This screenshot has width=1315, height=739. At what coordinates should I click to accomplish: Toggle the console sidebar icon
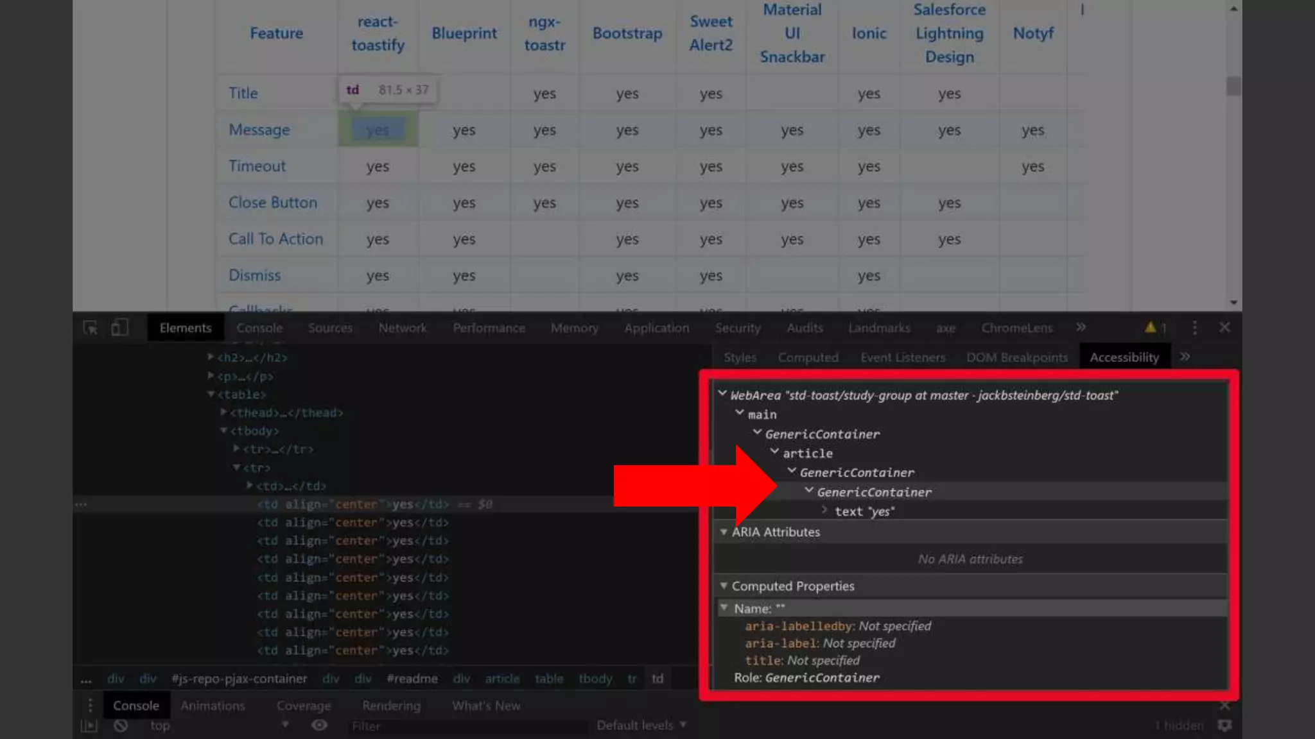pos(89,726)
